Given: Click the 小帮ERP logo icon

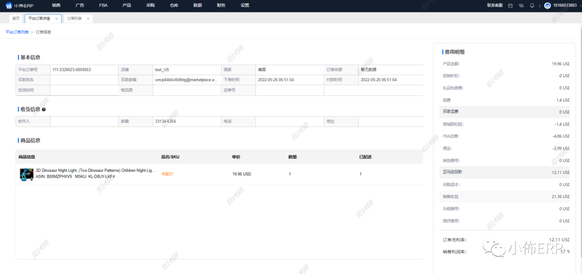Looking at the screenshot, I should 9,5.
